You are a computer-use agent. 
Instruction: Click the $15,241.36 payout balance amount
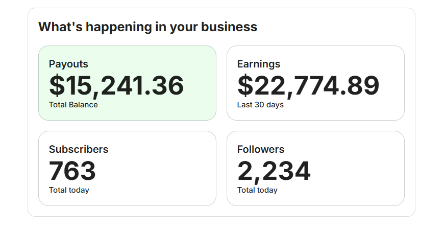pos(116,85)
